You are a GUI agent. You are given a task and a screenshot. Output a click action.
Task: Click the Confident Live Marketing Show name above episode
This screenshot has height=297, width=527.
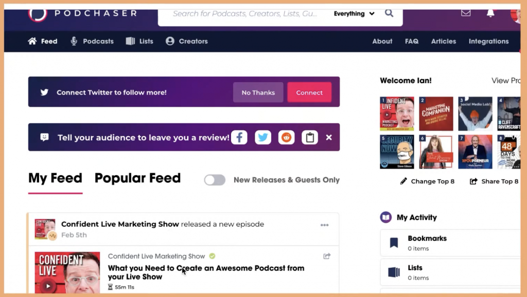156,256
